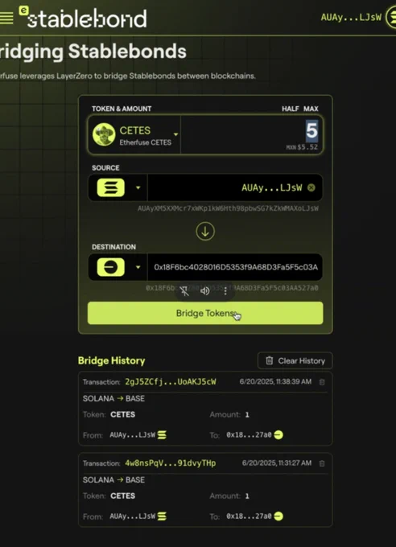Open the CETES token dropdown arrow
This screenshot has width=396, height=547.
(175, 134)
